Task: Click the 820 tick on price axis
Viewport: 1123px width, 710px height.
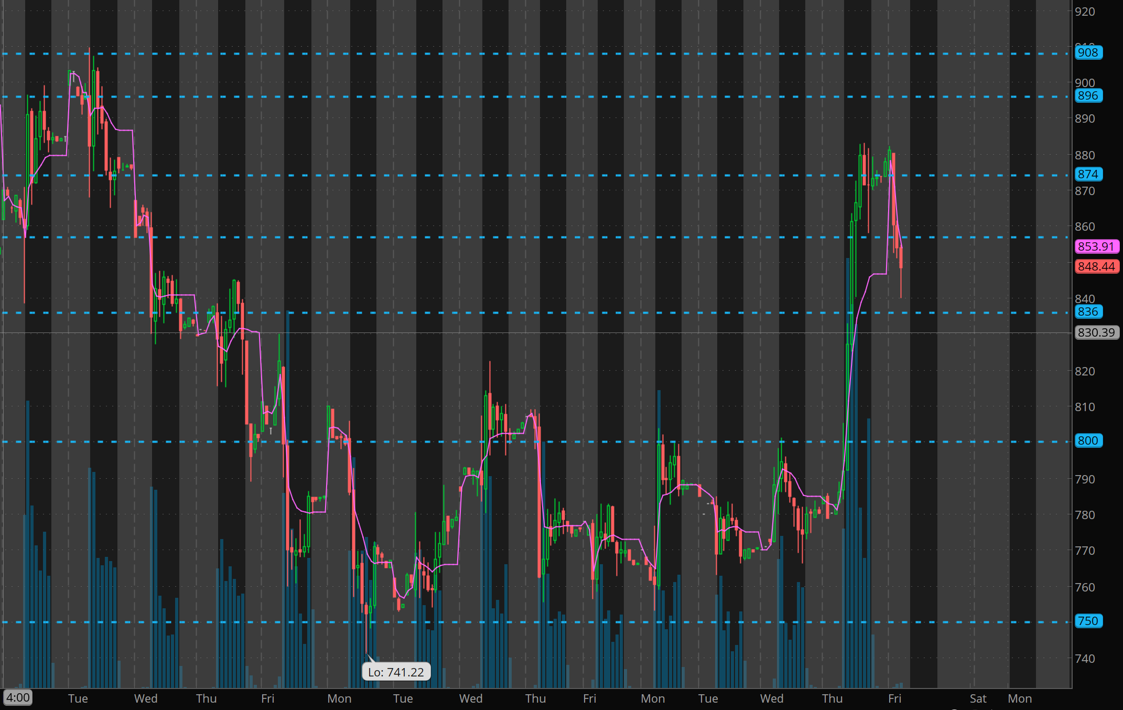Action: (x=1085, y=371)
